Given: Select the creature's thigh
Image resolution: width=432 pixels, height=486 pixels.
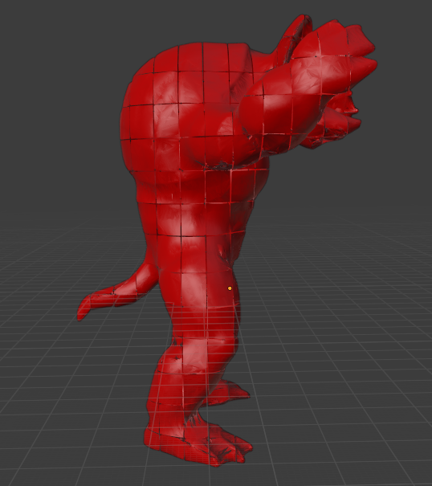Looking at the screenshot, I should pos(198,288).
